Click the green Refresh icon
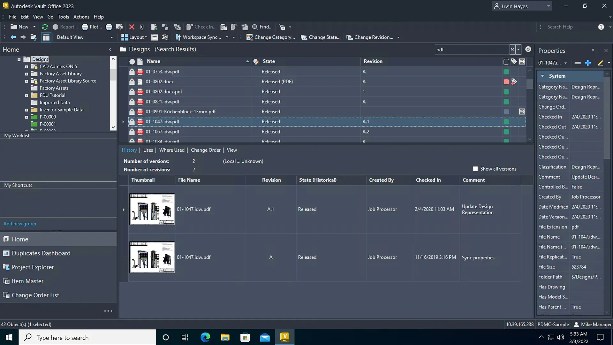The width and height of the screenshot is (613, 345). point(45,27)
